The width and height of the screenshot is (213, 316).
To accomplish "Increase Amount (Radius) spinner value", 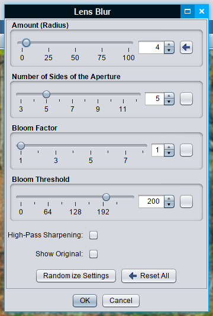I will [169, 44].
